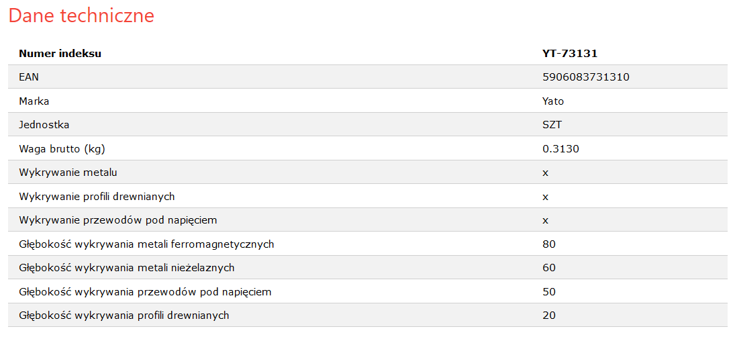
Task: Select live wire detection depth value 50
Action: pos(549,292)
